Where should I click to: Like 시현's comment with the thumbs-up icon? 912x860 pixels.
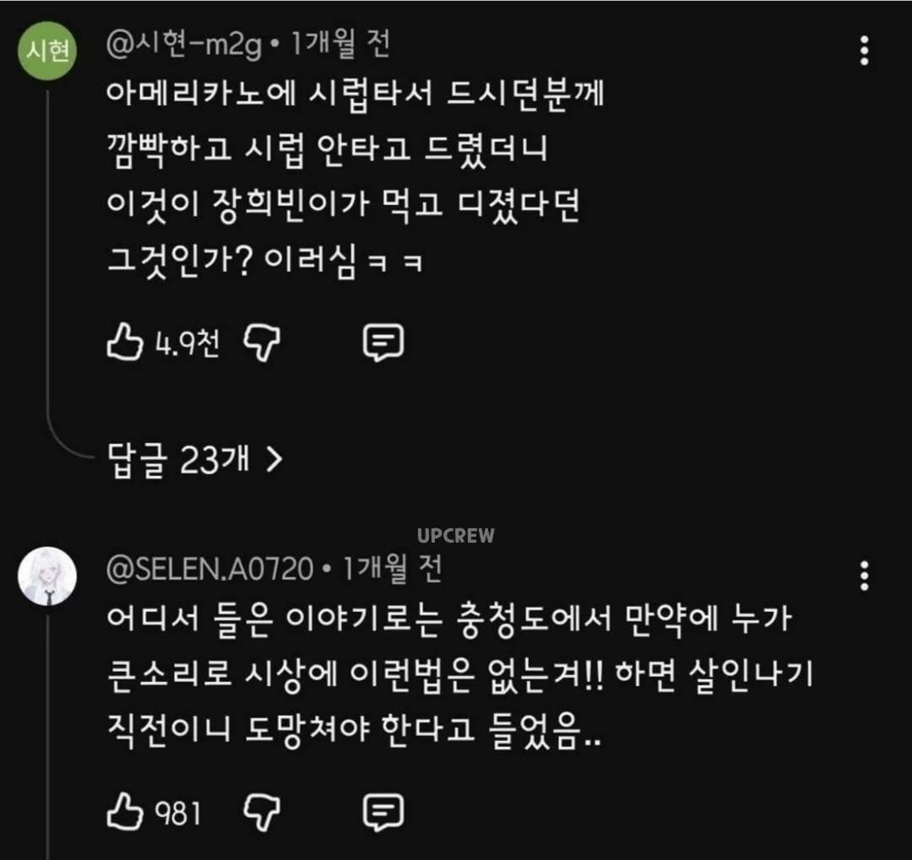tap(123, 343)
